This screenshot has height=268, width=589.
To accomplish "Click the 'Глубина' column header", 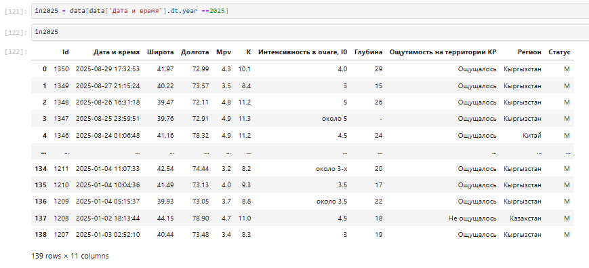I will 369,52.
